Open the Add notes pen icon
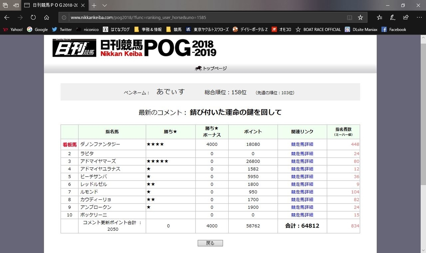The image size is (426, 253). [393, 17]
